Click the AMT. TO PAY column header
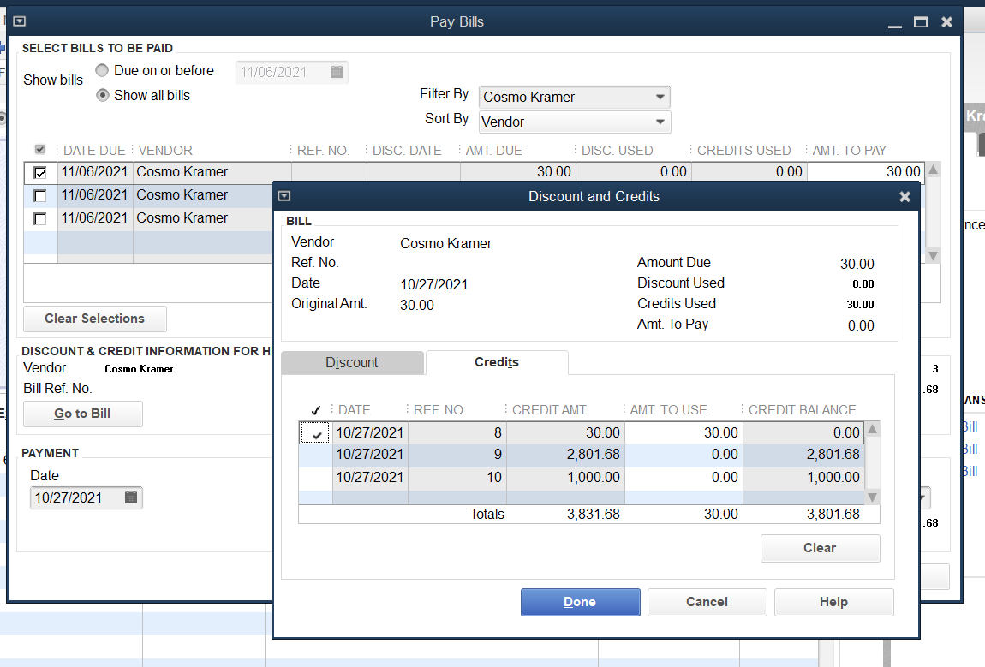This screenshot has height=667, width=985. [849, 150]
